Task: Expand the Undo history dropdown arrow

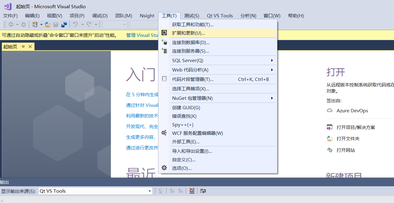Action: click(82, 25)
